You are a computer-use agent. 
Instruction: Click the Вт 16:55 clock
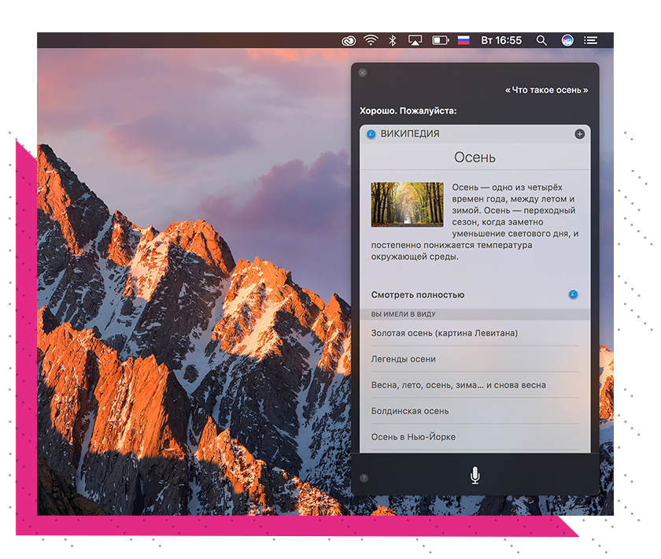point(501,40)
